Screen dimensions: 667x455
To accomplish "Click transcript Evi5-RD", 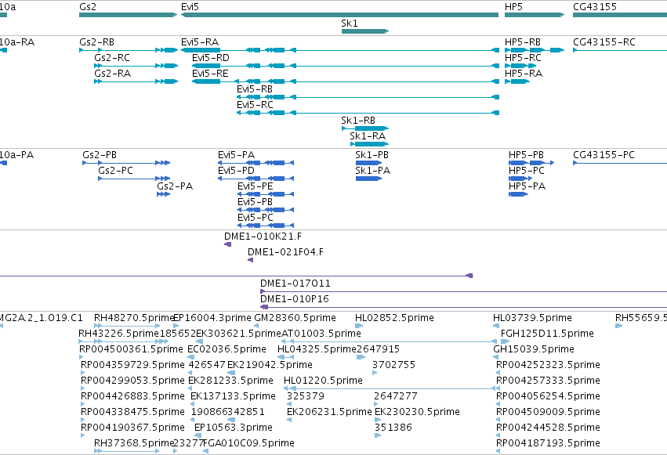I will click(x=346, y=66).
